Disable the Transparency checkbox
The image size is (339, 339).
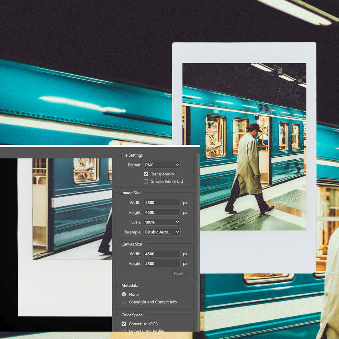click(146, 174)
